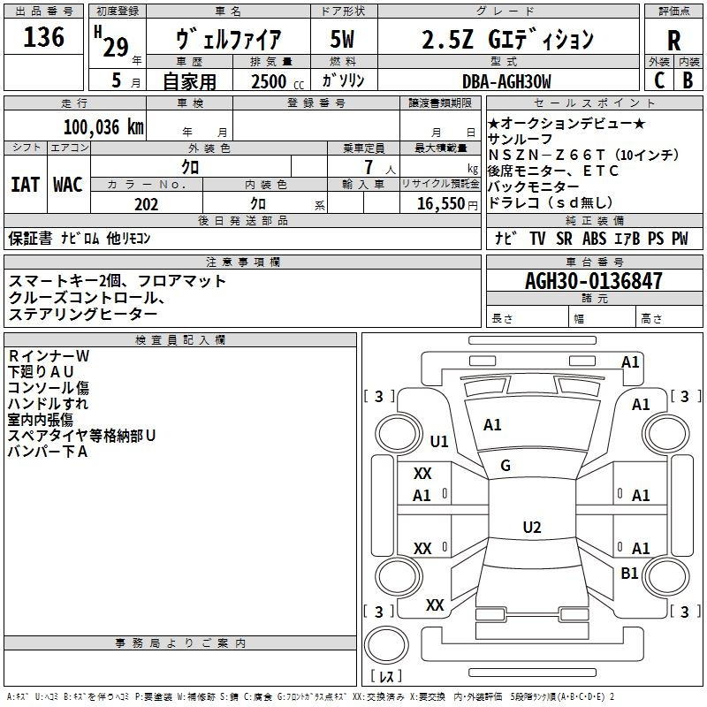Select vehicle history 自家用

coord(189,81)
